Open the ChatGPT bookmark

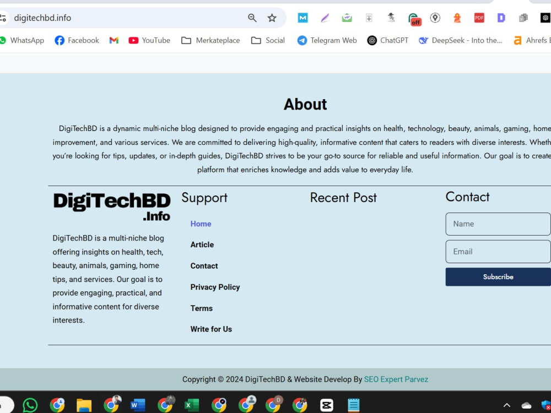387,40
